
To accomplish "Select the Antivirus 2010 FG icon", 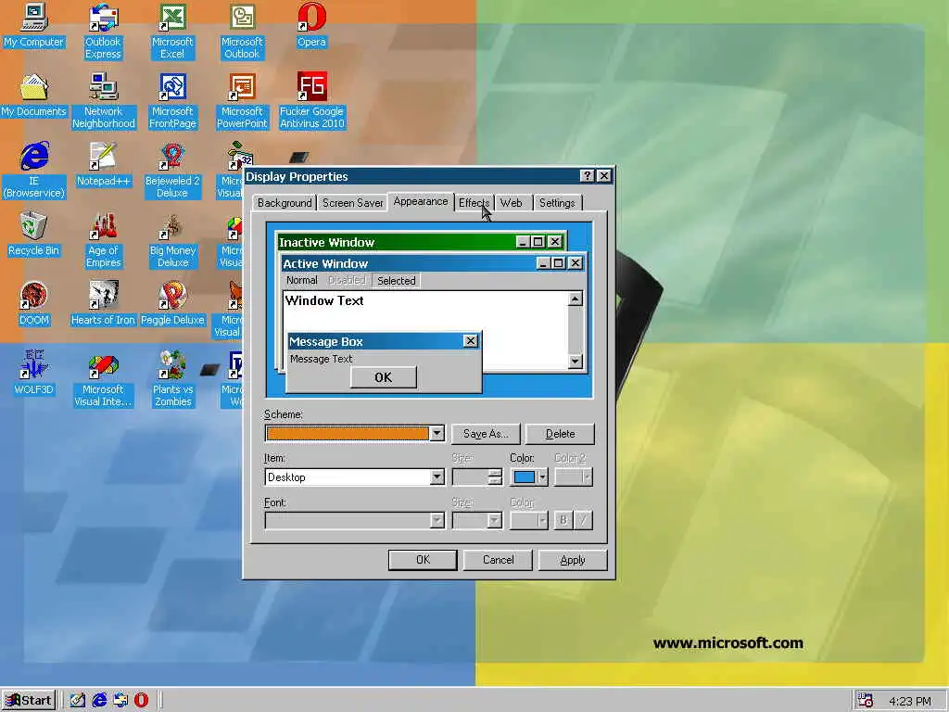I will [x=311, y=101].
